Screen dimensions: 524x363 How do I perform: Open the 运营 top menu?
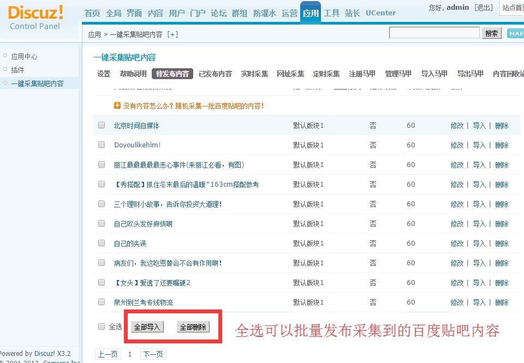point(289,13)
